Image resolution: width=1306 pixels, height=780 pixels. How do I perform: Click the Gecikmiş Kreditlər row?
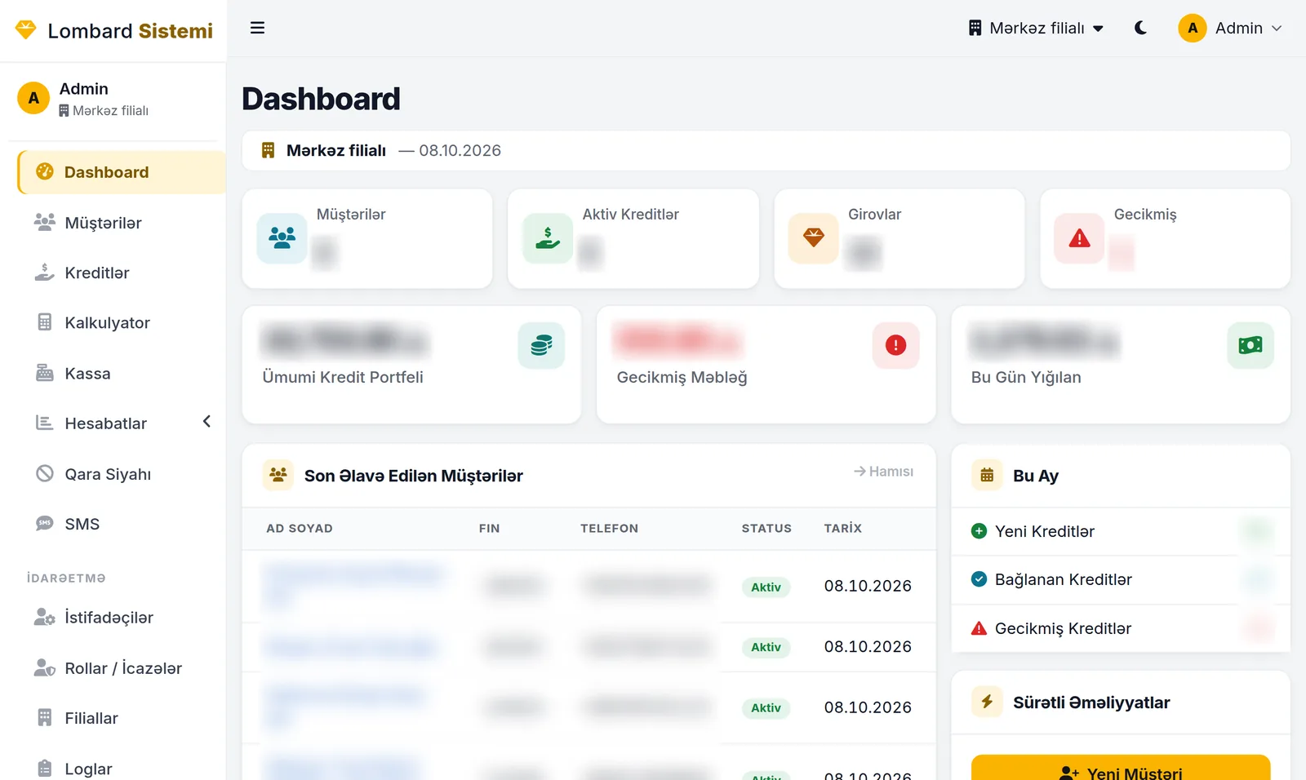click(x=1121, y=628)
